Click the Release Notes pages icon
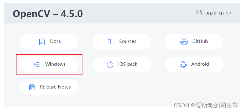This screenshot has width=243, height=111. [32, 87]
